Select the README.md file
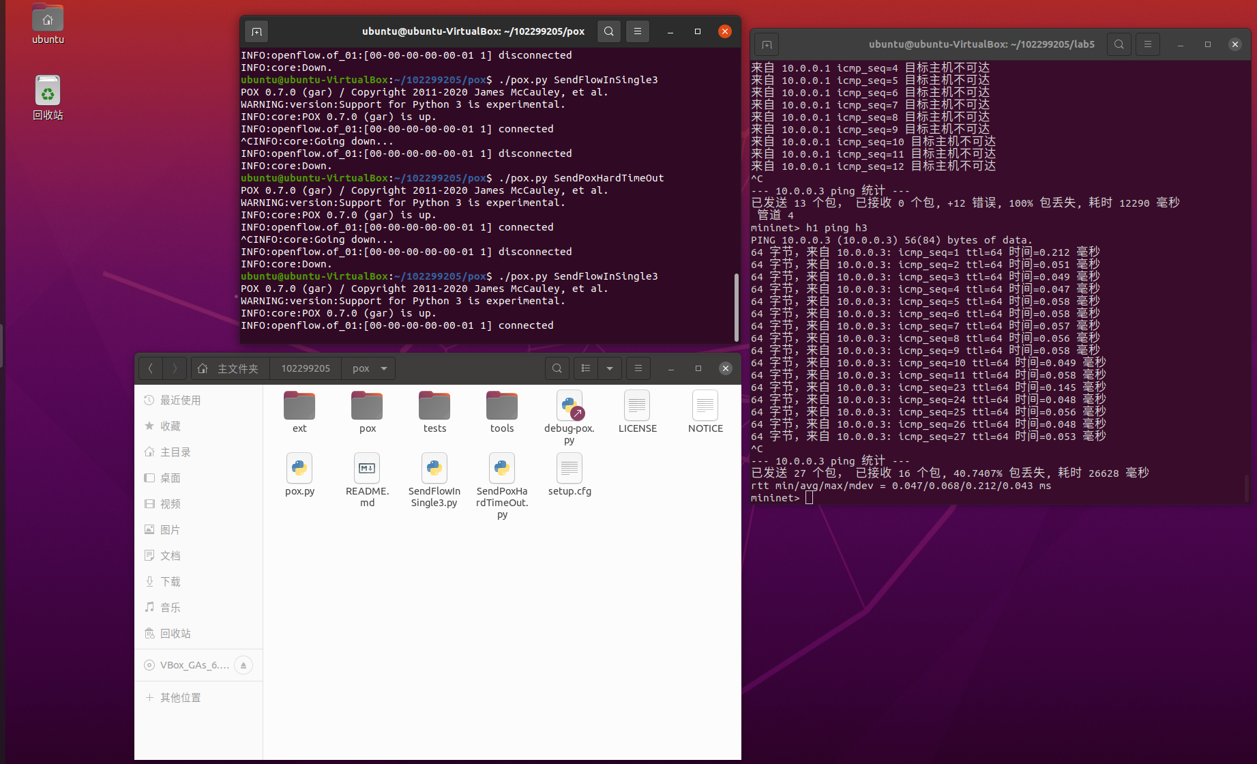 (367, 480)
